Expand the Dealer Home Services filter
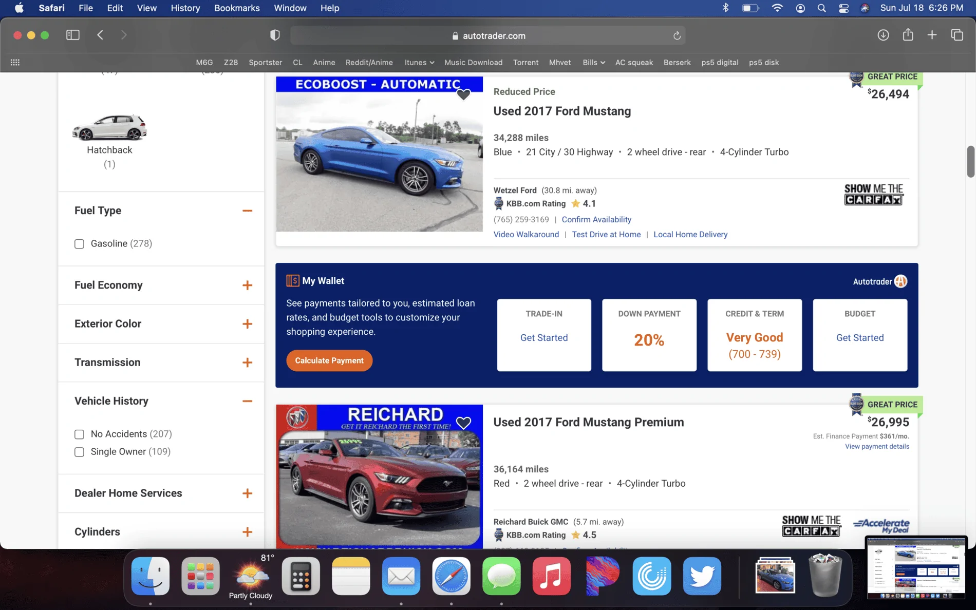 [247, 493]
